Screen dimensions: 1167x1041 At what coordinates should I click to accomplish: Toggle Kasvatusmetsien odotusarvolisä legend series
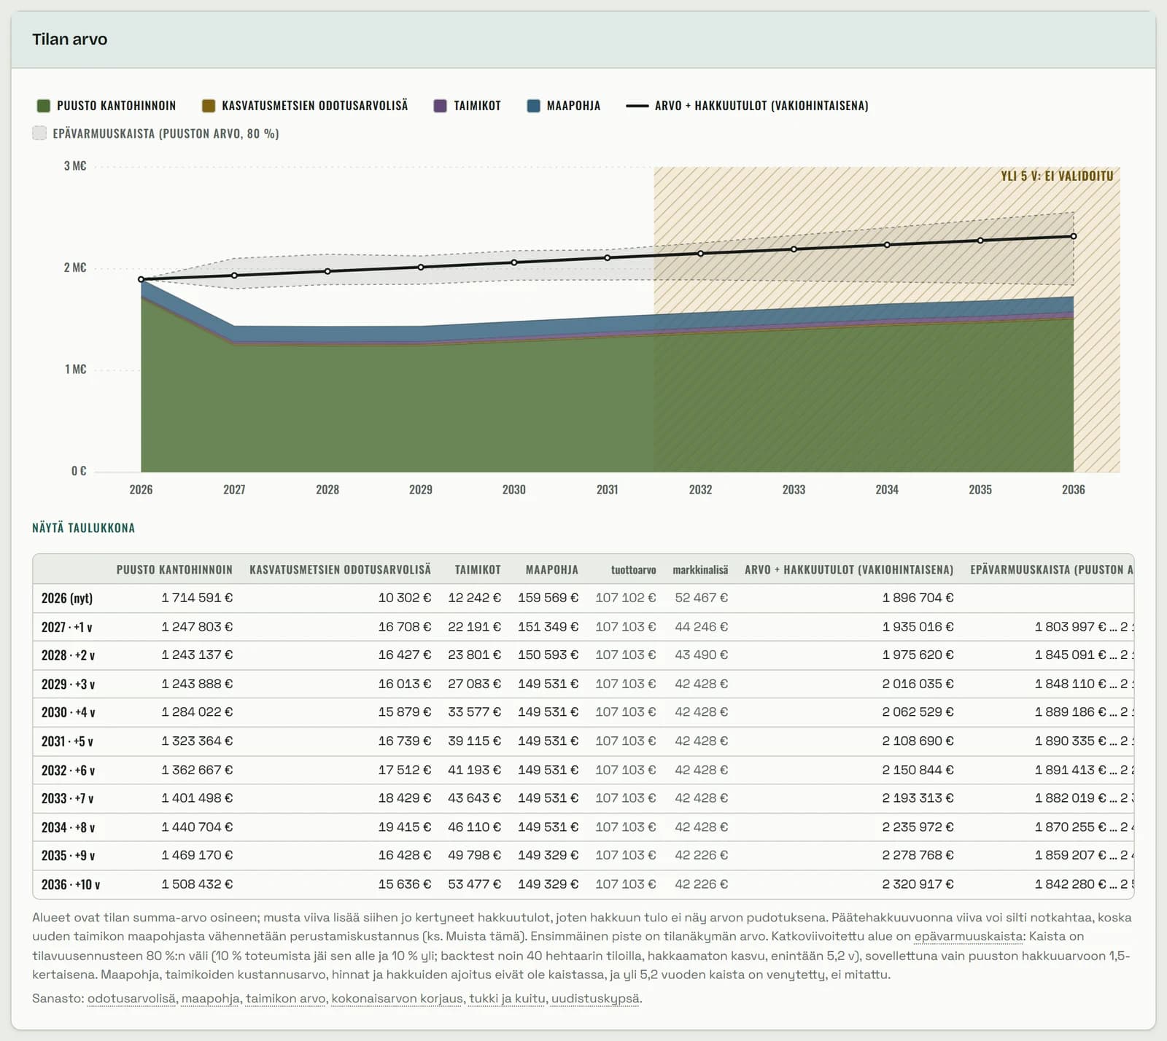305,106
